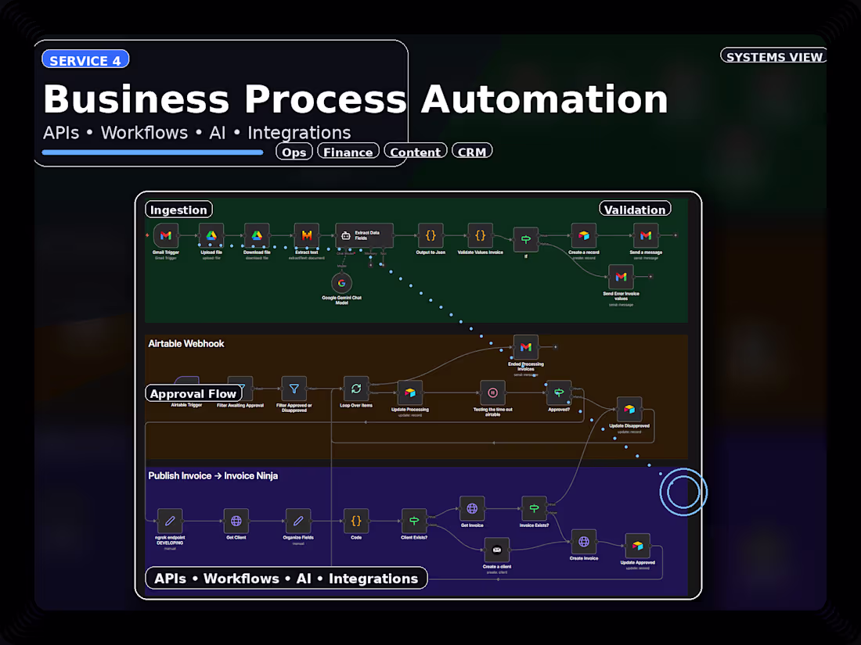Click the bottom APIs Workflows AI Integrations pill
The height and width of the screenshot is (645, 861).
(x=286, y=578)
